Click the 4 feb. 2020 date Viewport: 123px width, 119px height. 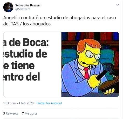(26, 103)
